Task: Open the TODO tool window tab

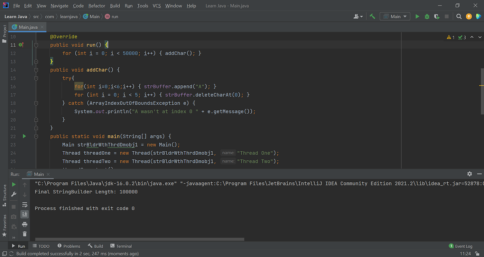Action: 41,246
